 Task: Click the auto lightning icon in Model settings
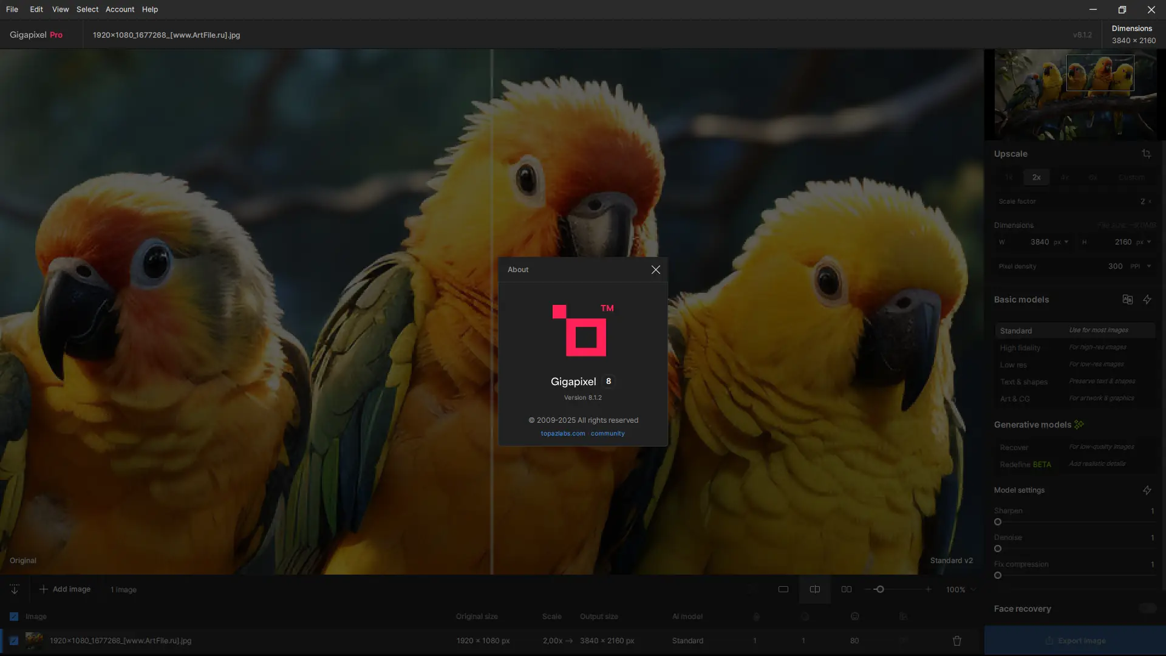[1147, 490]
